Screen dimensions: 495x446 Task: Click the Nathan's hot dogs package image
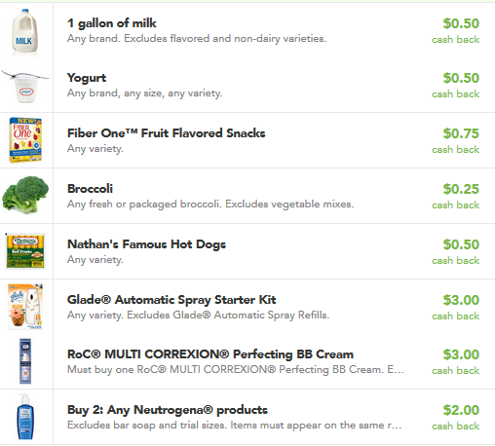pos(25,251)
